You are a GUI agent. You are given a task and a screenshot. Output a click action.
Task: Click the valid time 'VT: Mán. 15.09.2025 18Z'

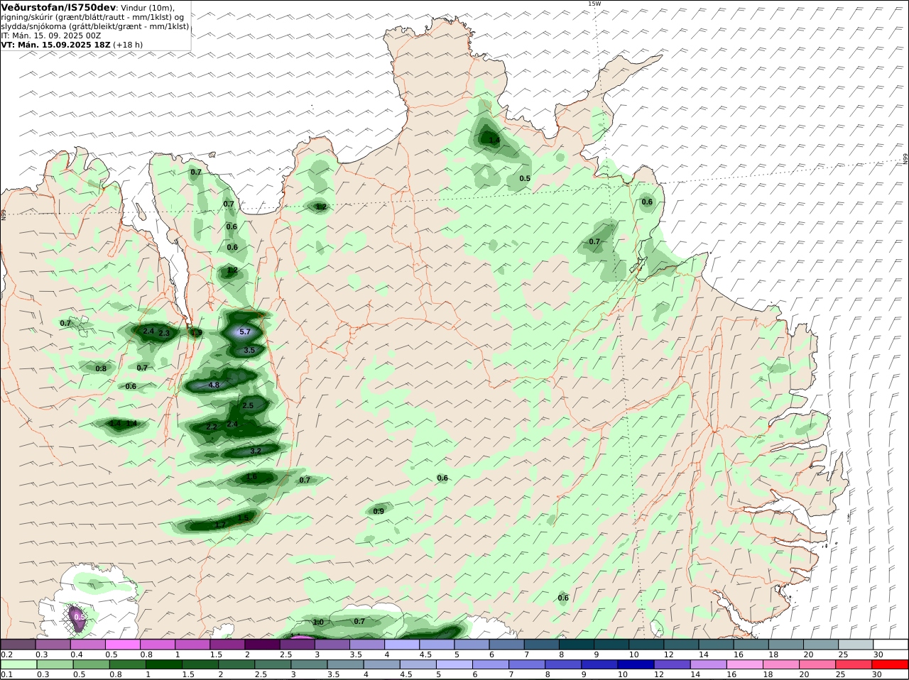55,45
